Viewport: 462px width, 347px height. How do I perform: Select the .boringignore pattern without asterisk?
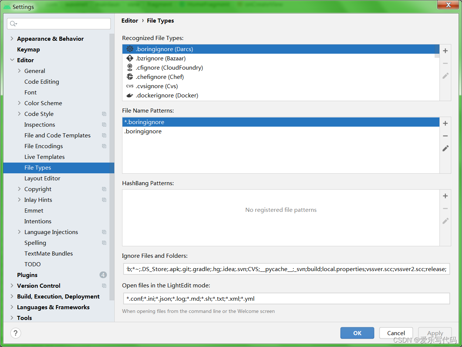[280, 131]
